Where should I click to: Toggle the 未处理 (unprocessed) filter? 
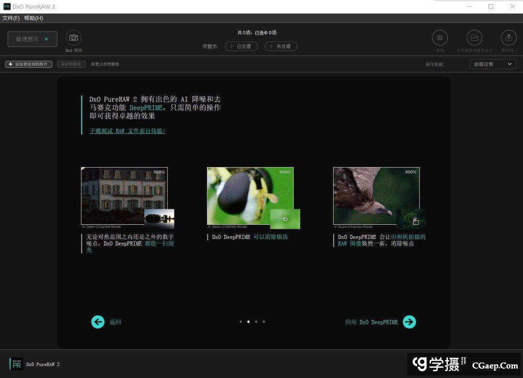tap(280, 46)
